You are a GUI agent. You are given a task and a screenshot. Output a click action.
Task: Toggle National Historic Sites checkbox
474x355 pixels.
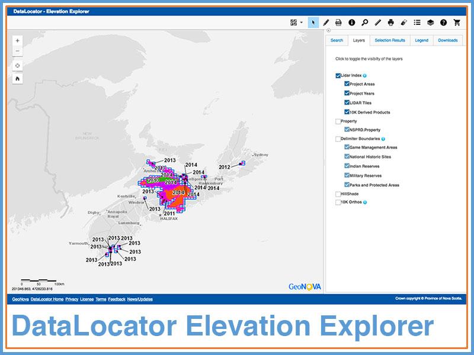click(x=347, y=156)
